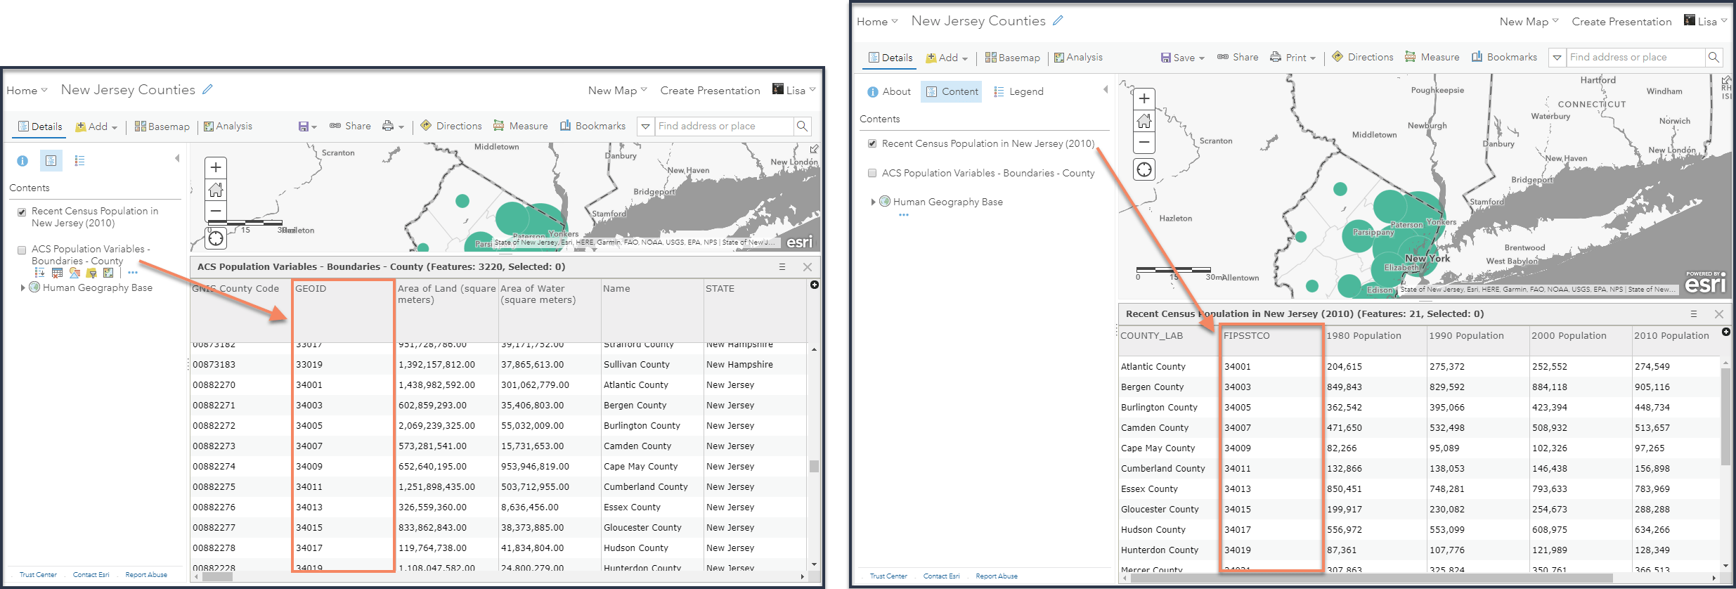Open the About info icon in left window
Image resolution: width=1736 pixels, height=589 pixels.
click(x=22, y=161)
